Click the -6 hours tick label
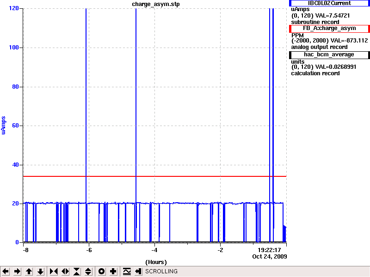Viewport: 370px width, 277px height. pos(88,250)
